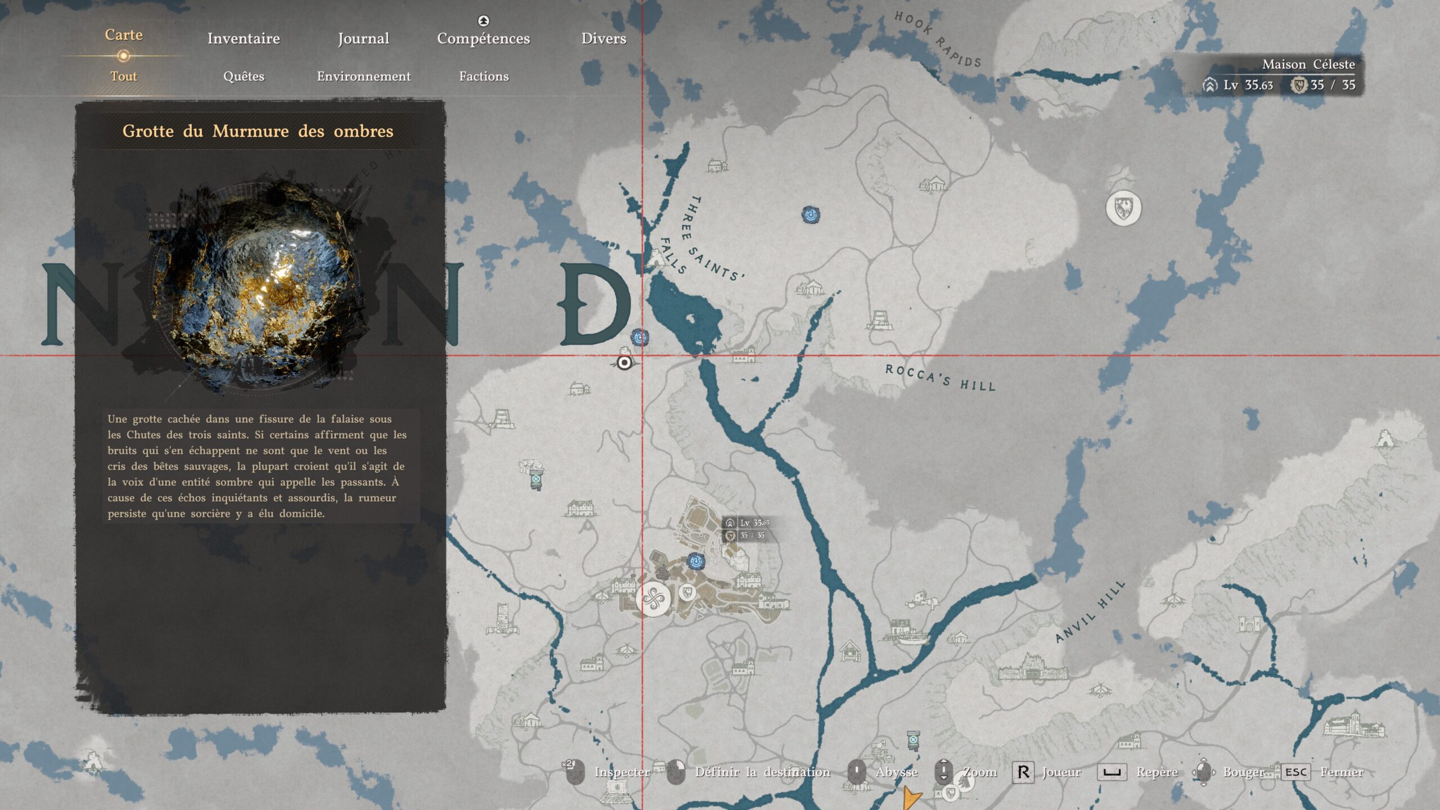The height and width of the screenshot is (810, 1440).
Task: Click the Fermer ESC button
Action: [1296, 772]
